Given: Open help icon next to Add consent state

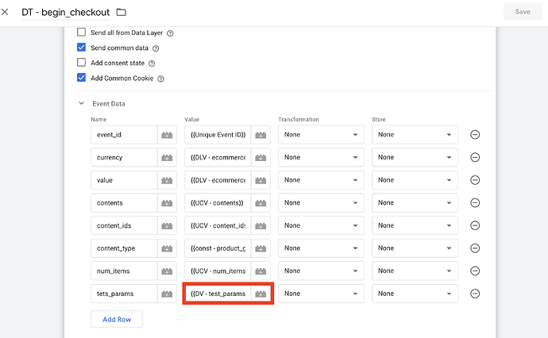Looking at the screenshot, I should point(152,63).
